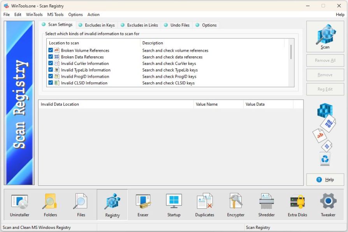Screen dimensions: 348x232
Task: Select 'Search and check volume references' text
Action: coord(175,50)
